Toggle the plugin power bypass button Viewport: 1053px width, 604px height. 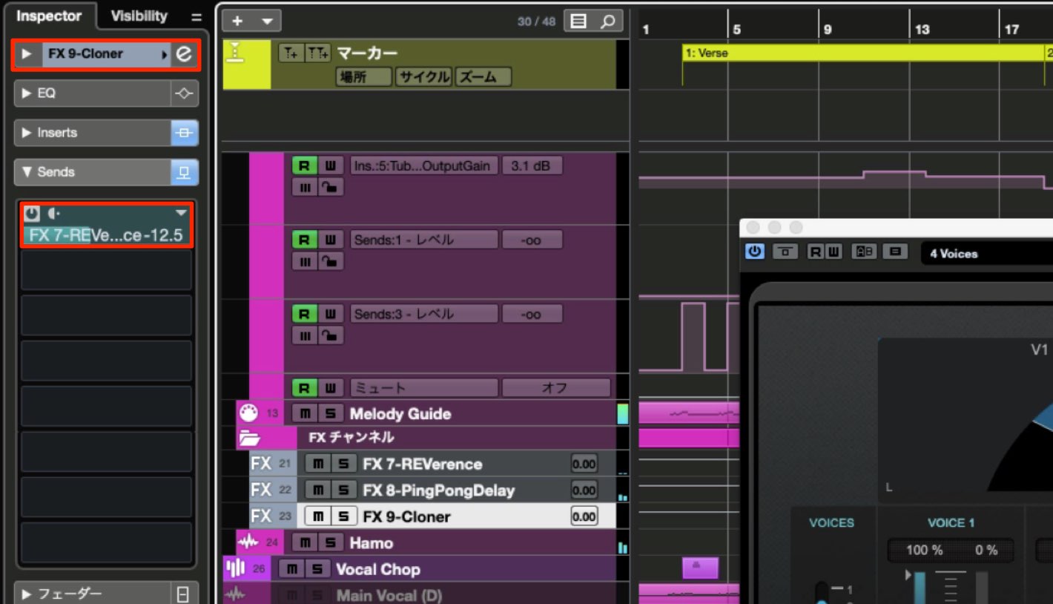click(x=755, y=252)
